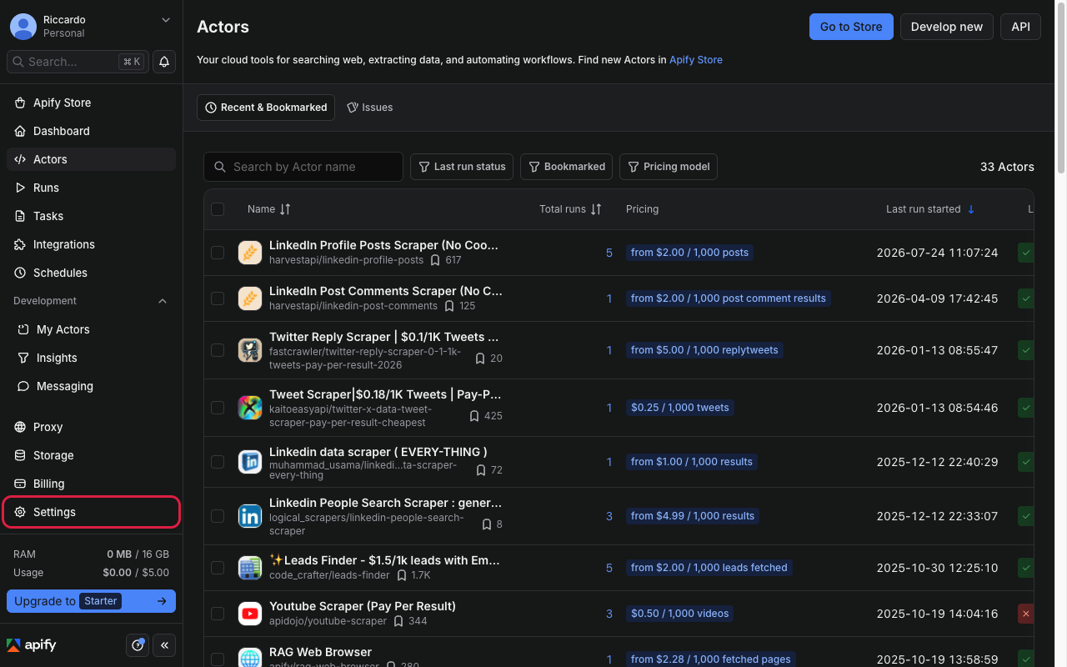
Task: Click the Develop new button
Action: pyautogui.click(x=947, y=27)
